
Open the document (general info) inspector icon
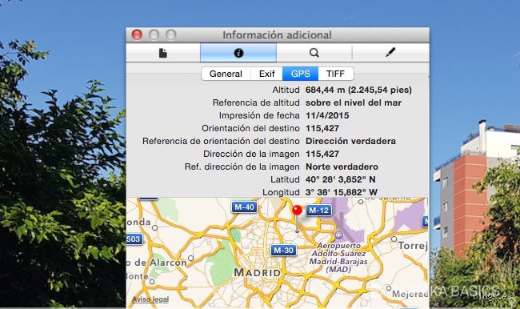pos(163,53)
